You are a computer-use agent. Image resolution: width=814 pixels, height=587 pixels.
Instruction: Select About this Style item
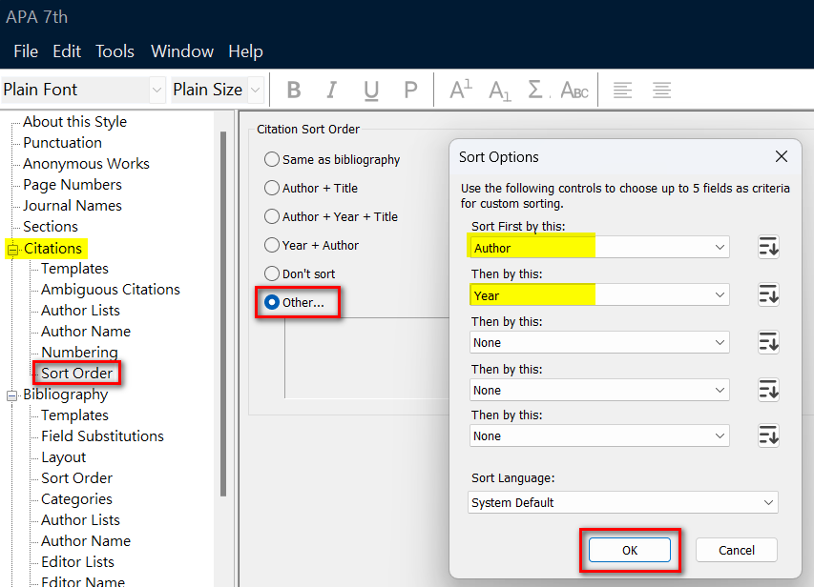pos(74,121)
